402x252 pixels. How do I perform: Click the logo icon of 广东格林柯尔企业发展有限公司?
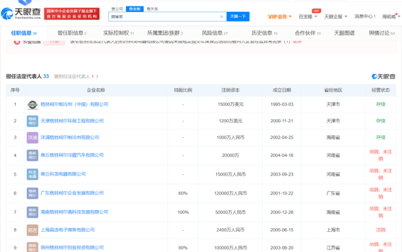tap(33, 193)
